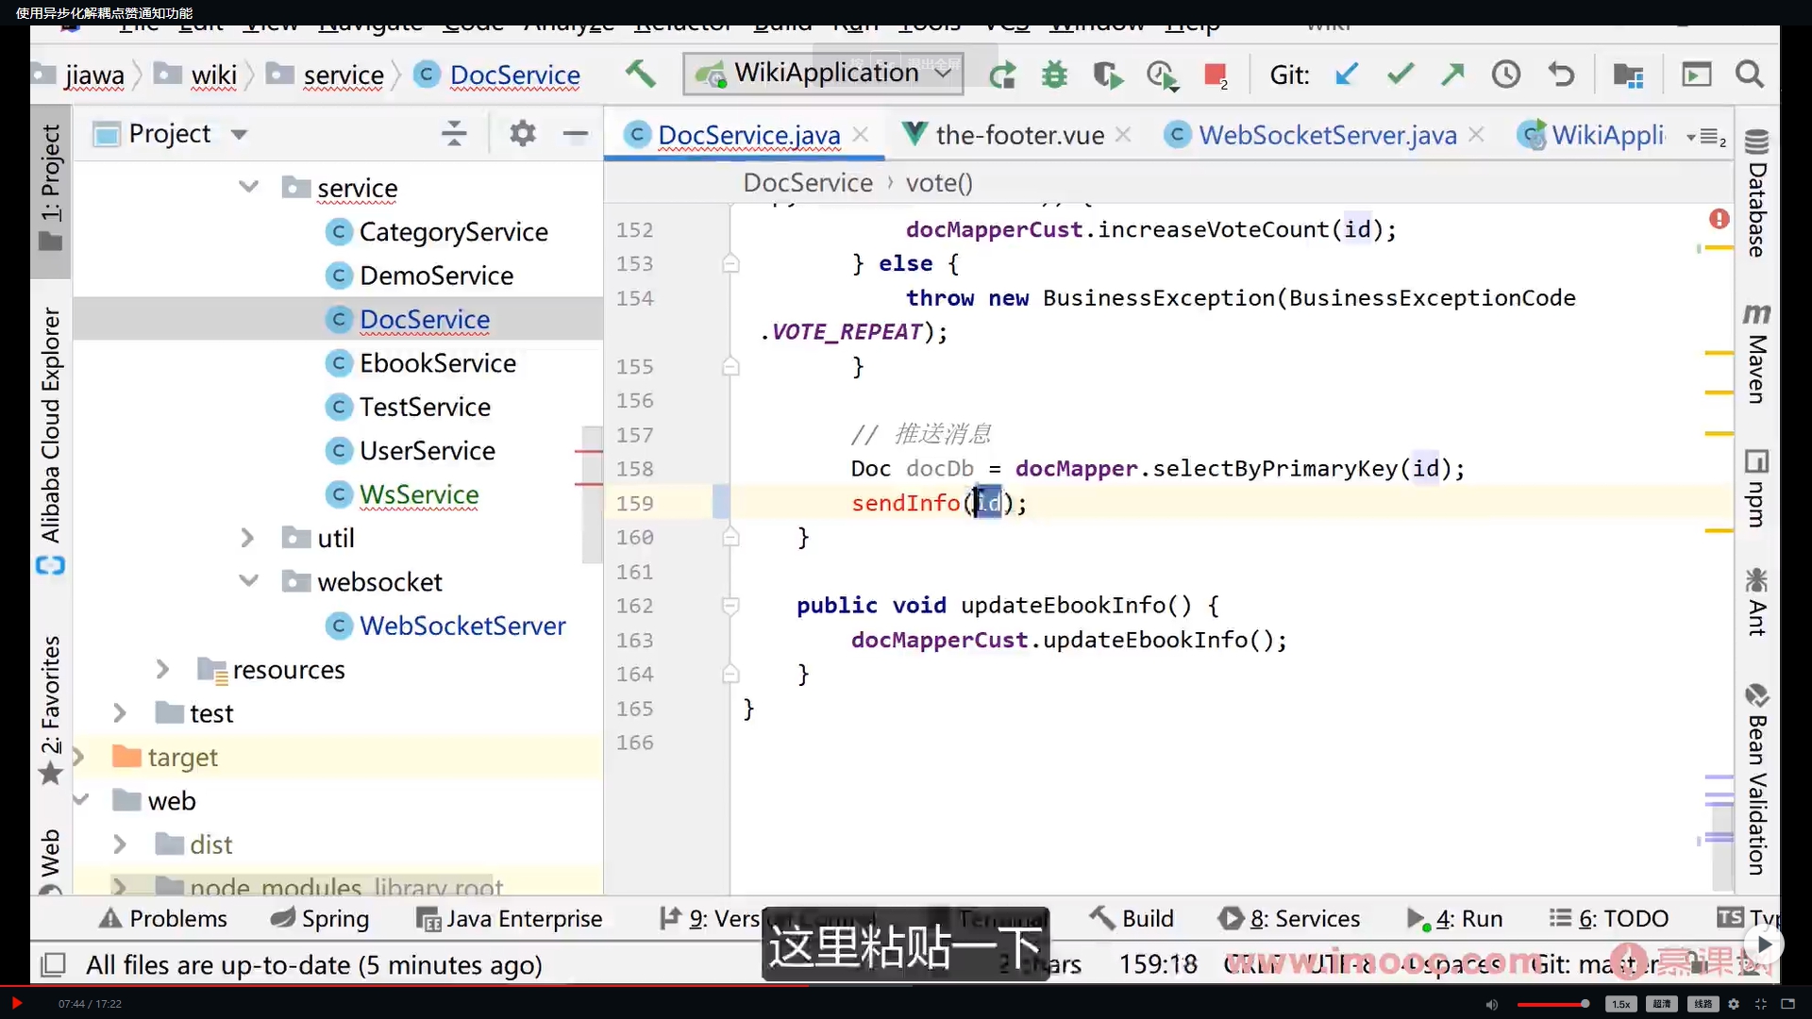Close the DocService.java tab
The image size is (1812, 1019).
pos(860,135)
